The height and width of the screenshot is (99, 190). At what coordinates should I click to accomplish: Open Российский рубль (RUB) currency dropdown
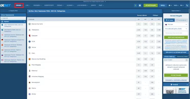[176, 29]
